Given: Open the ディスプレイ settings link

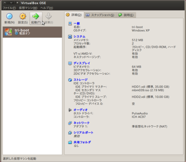Looking at the screenshot, I should pos(82,63).
